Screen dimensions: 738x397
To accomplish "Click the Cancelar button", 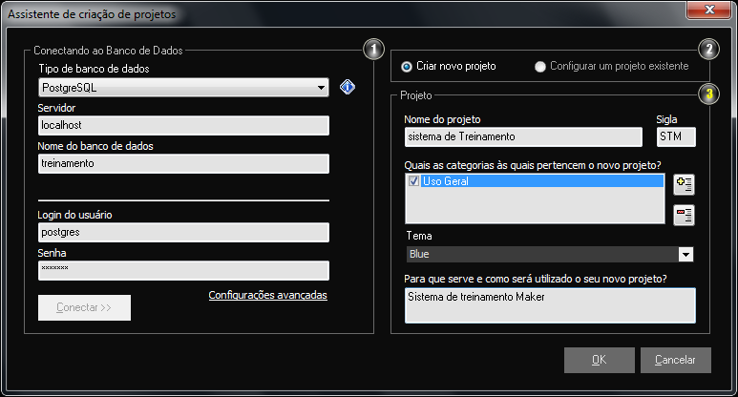I will [x=675, y=360].
